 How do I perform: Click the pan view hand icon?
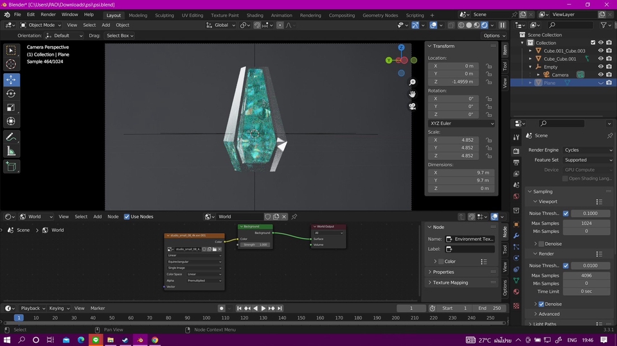412,94
